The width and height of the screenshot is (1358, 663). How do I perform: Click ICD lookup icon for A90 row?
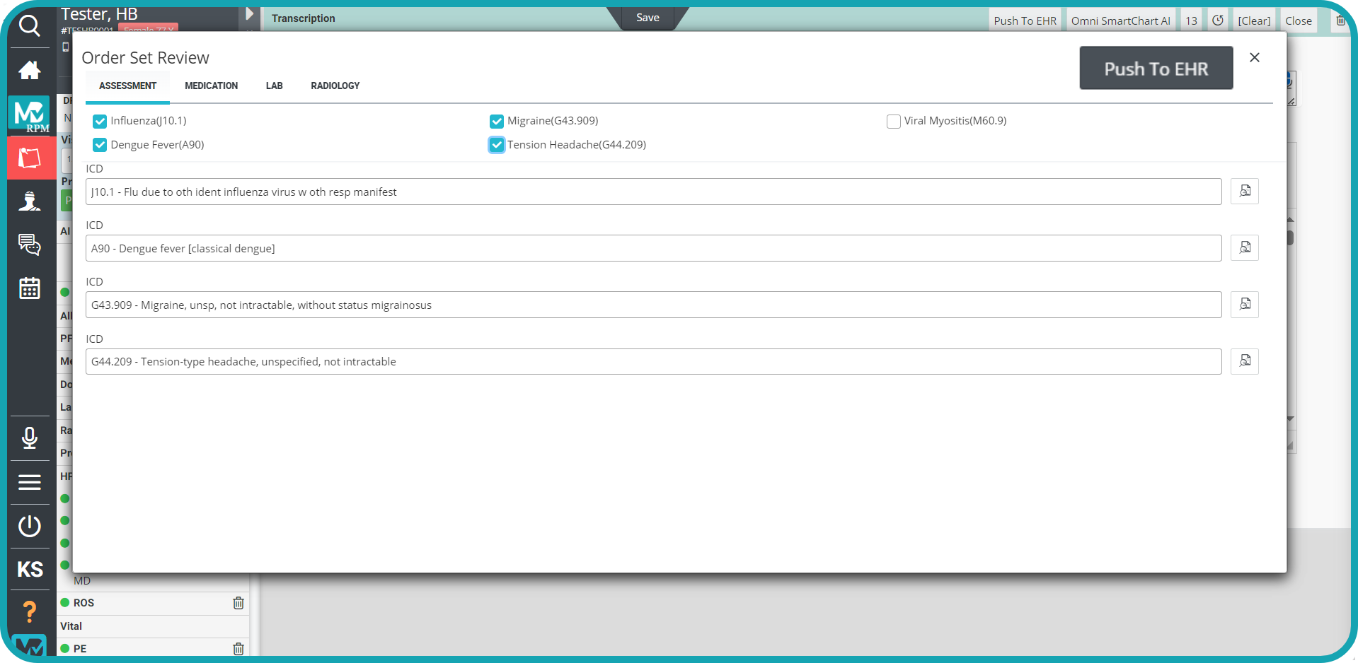(1245, 247)
